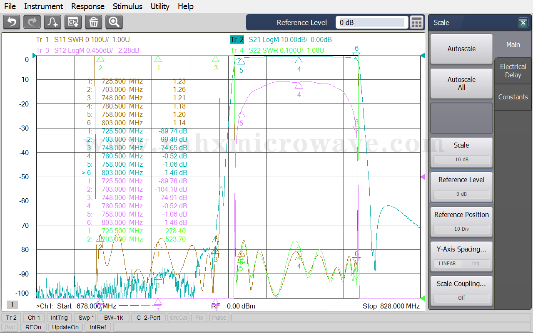
Task: Open the numeric keypad beside Reference Level
Action: click(x=416, y=22)
